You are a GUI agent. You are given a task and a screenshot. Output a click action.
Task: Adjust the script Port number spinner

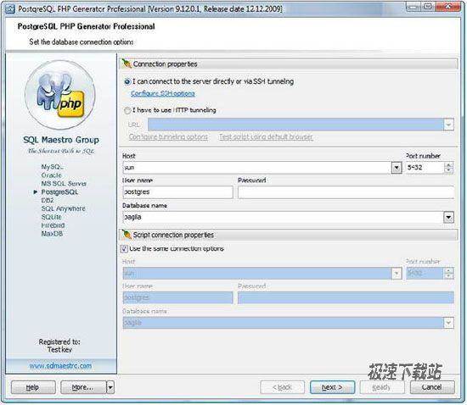pyautogui.click(x=448, y=273)
